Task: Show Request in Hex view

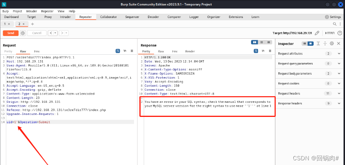Action: point(37,51)
